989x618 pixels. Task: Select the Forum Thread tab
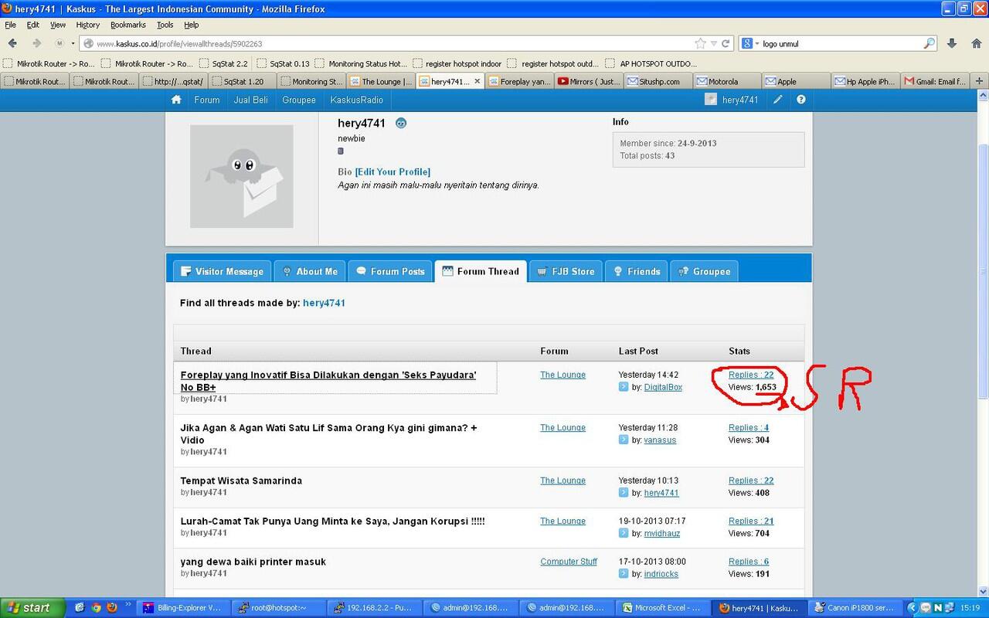click(481, 271)
